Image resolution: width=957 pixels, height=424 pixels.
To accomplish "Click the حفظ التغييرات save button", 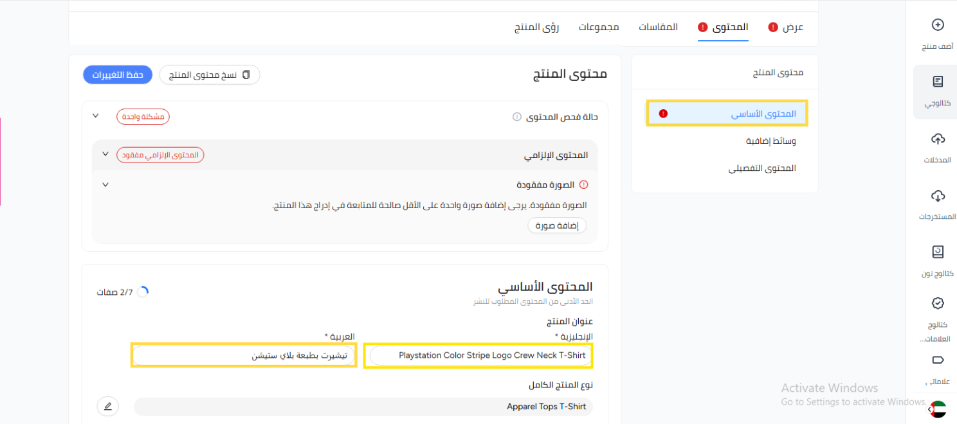I will point(118,75).
